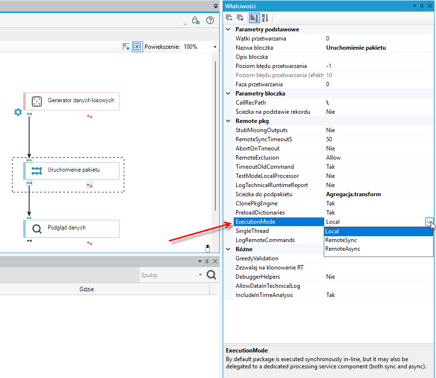Click the Nazwa bloczka value field

click(379, 48)
